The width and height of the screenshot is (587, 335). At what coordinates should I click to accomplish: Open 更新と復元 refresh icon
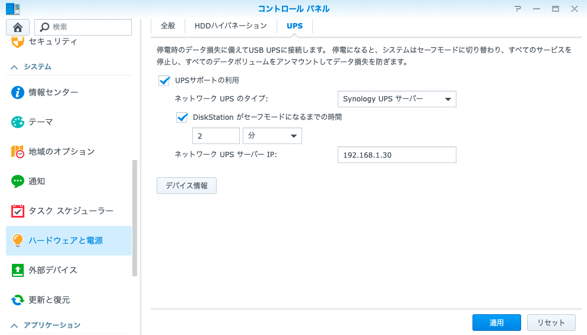pos(18,300)
